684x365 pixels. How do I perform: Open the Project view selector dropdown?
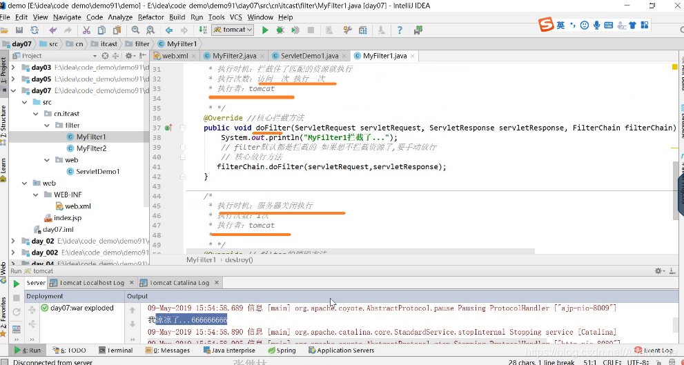[x=95, y=56]
